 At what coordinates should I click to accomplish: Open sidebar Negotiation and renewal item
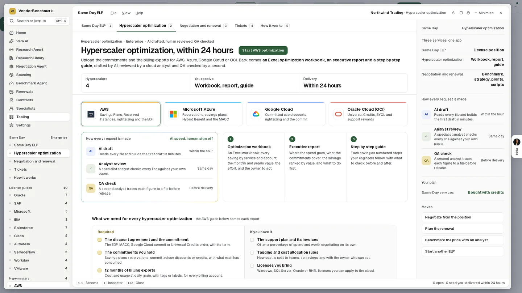(x=38, y=161)
